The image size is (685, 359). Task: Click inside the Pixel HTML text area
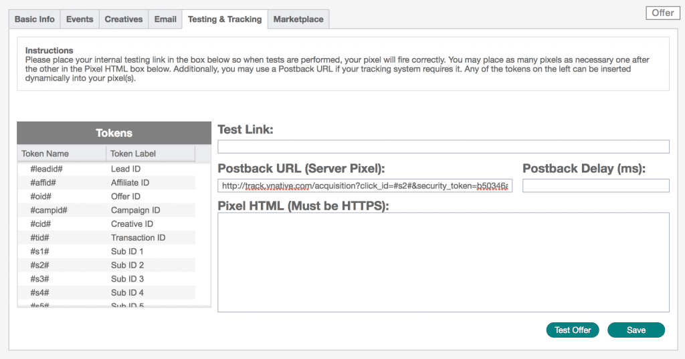444,262
